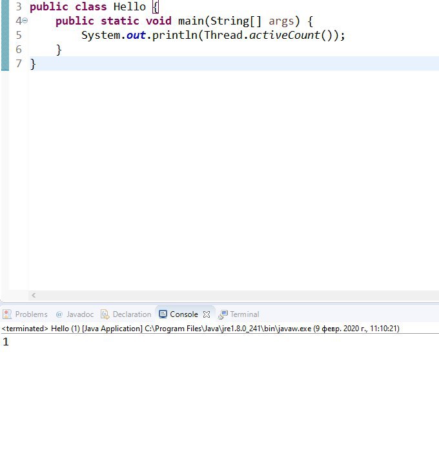Viewport: 439px width, 458px height.
Task: Collapse the main method fold on line 4
Action: click(x=25, y=21)
